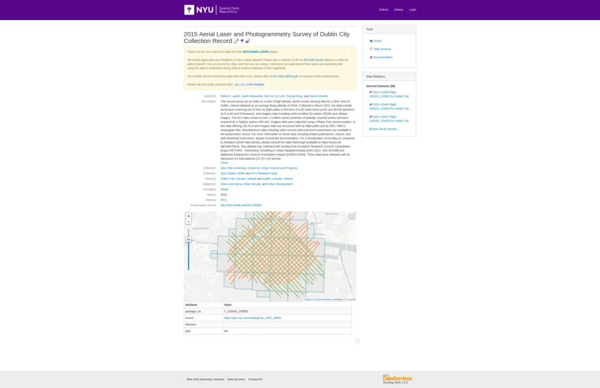Image resolution: width=600 pixels, height=388 pixels.
Task: Click the Email tool envelope icon
Action: 371,41
